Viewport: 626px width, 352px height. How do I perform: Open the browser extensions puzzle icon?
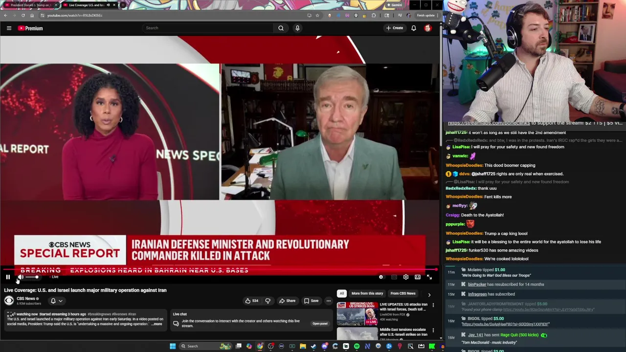click(x=374, y=15)
